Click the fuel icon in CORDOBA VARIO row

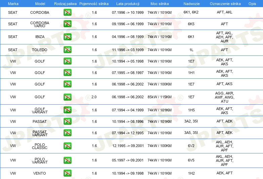[67, 24]
